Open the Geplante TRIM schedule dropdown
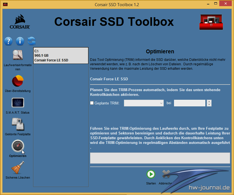 click(x=144, y=103)
